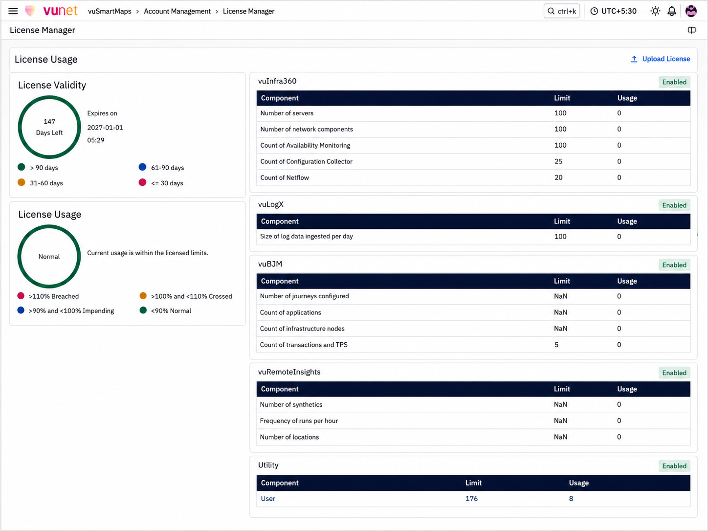Go to Account Management breadcrumb

tap(177, 11)
